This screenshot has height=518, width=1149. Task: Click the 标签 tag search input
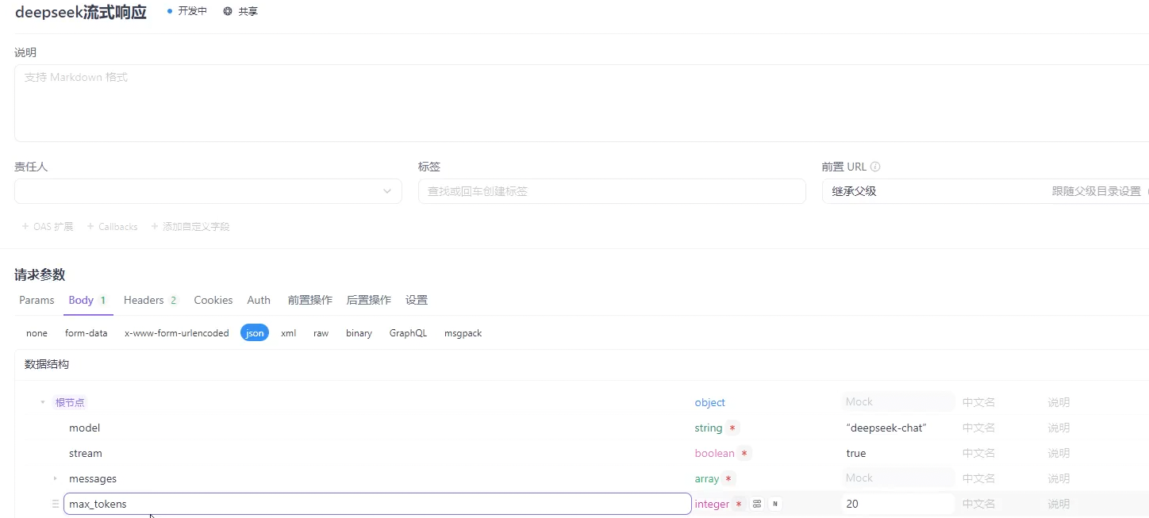pos(612,191)
